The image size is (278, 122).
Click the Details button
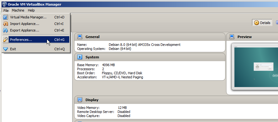coord(262,22)
